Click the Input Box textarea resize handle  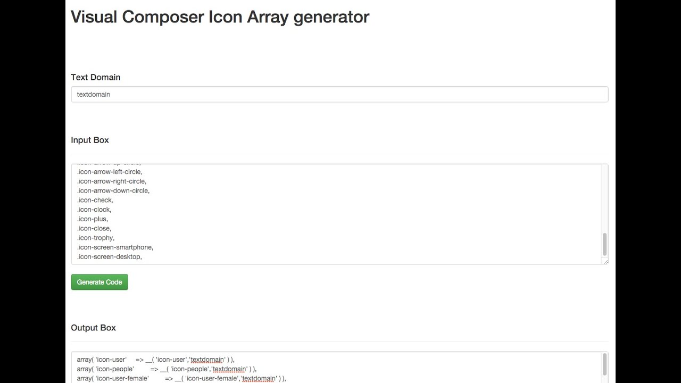605,261
